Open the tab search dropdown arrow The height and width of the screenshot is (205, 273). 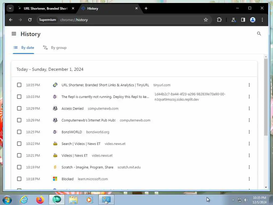coord(10,8)
